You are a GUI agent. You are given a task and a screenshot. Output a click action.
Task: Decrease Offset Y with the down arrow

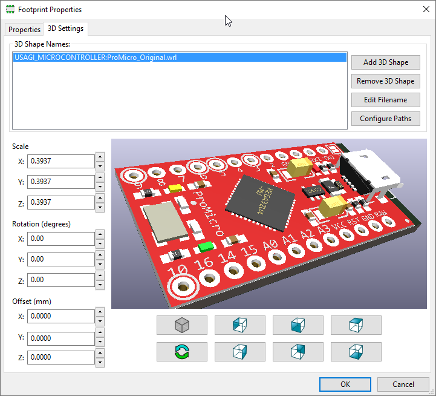[100, 342]
